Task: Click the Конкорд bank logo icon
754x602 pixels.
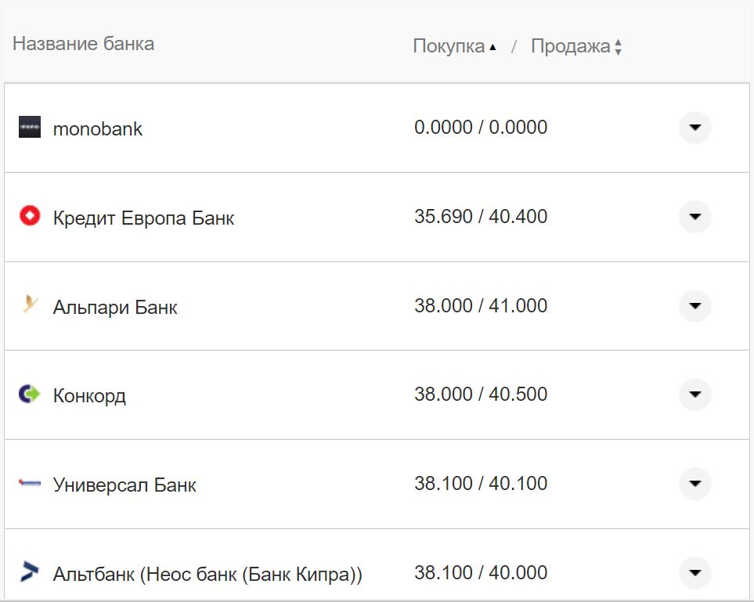Action: 30,394
